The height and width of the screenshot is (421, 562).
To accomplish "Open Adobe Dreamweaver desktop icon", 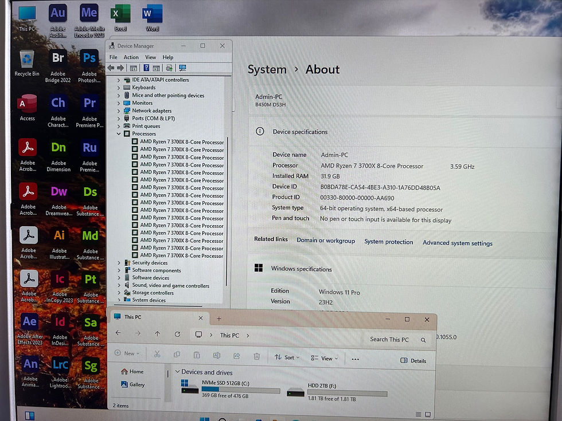I will (58, 200).
